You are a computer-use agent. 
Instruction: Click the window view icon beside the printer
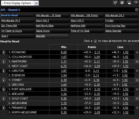129,3
